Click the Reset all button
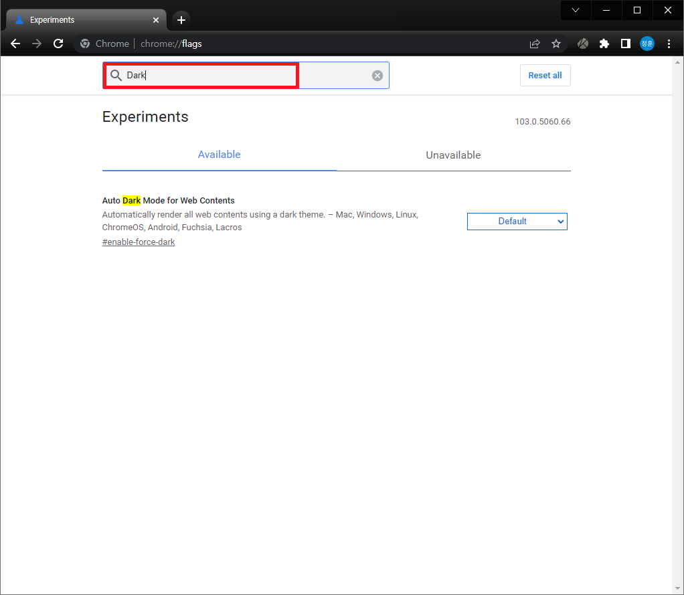The image size is (684, 595). [545, 76]
